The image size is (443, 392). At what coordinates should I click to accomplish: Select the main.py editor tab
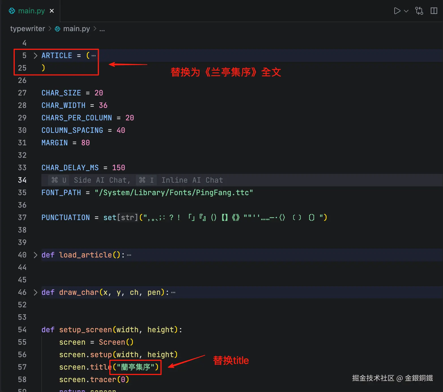[x=31, y=11]
